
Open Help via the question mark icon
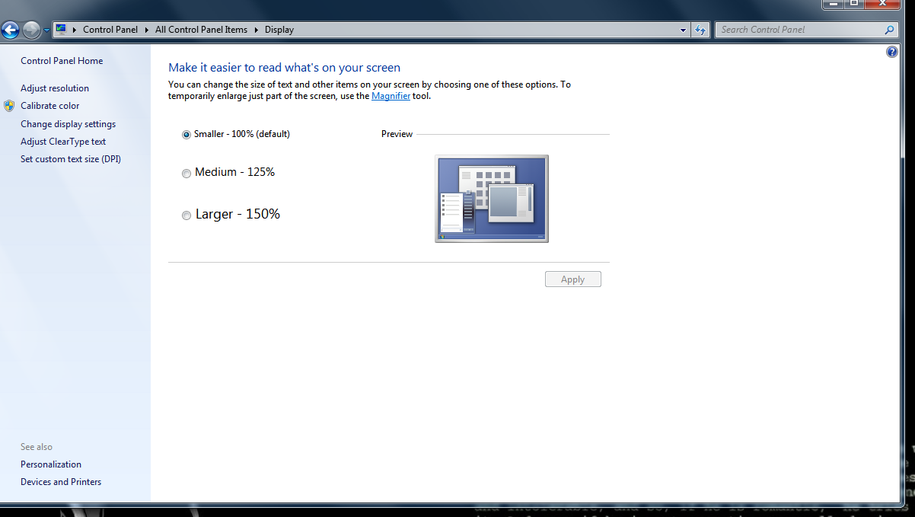pos(892,52)
